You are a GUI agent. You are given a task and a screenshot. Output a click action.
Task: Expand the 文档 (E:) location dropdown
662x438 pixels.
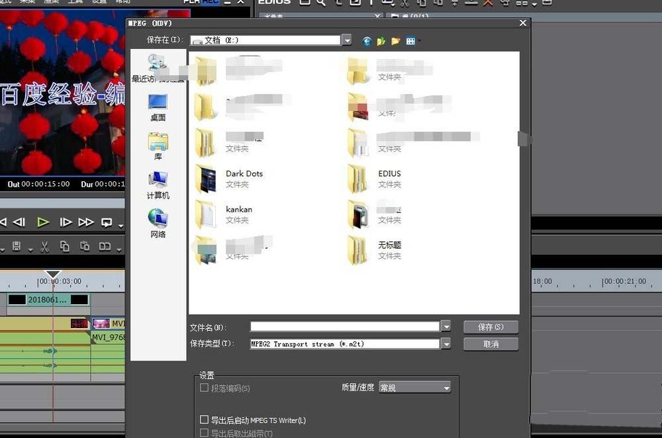347,40
